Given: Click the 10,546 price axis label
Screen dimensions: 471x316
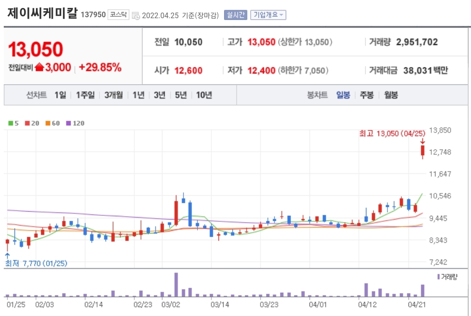Looking at the screenshot, I should [x=440, y=196].
